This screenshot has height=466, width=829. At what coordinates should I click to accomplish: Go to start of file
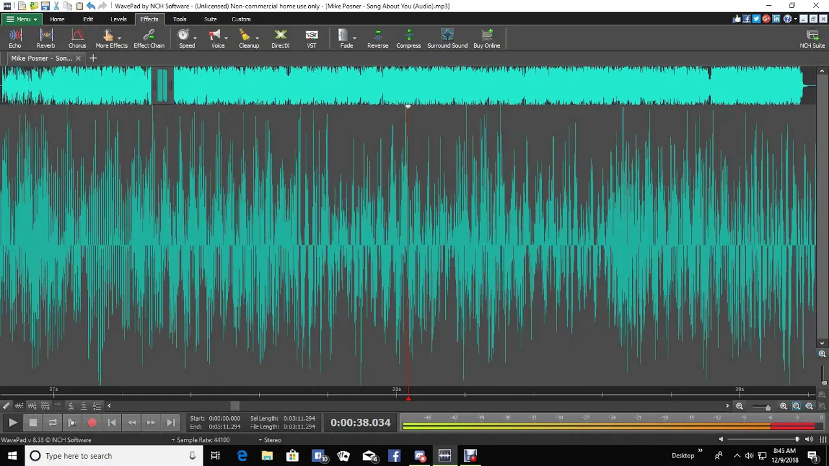[x=111, y=423]
